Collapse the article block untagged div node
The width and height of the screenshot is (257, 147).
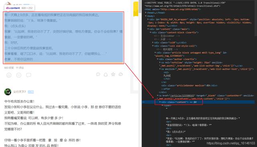click(x=155, y=53)
